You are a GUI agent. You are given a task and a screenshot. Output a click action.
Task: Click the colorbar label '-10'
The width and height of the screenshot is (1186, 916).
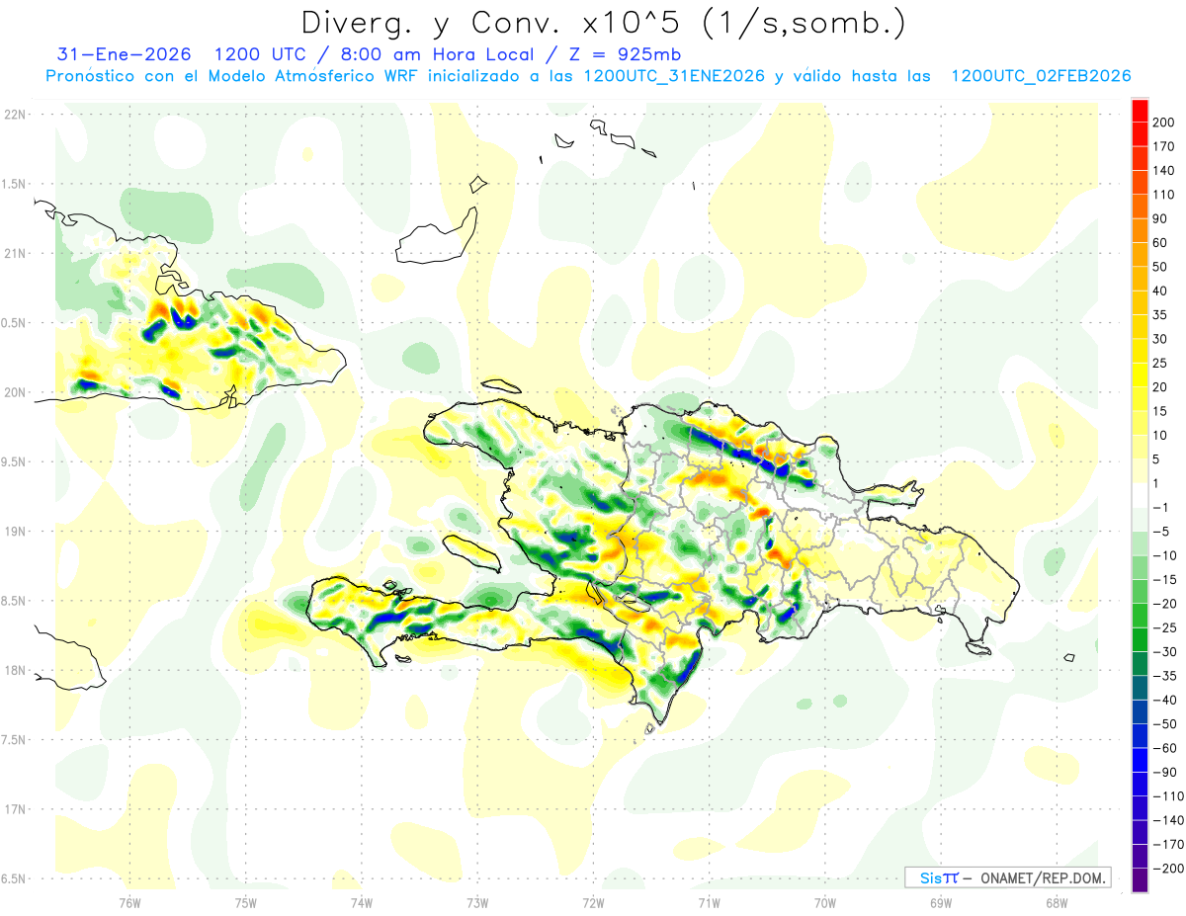1165,555
